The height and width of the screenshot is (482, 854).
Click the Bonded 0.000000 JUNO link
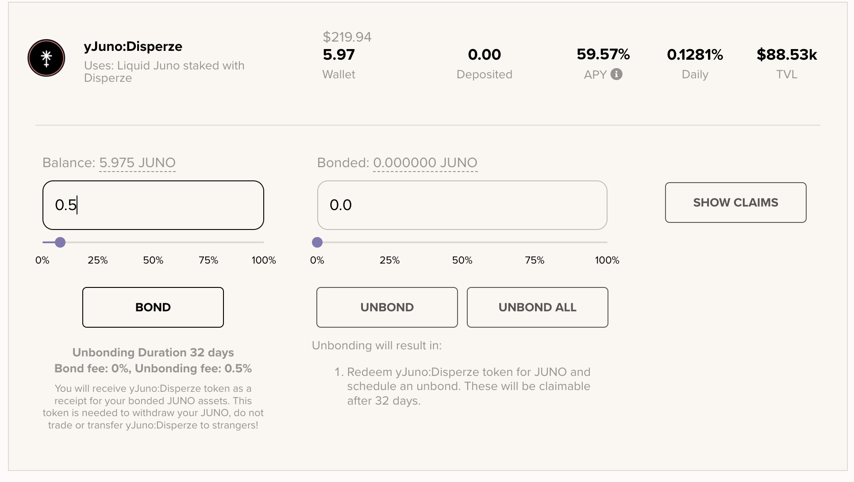(425, 163)
